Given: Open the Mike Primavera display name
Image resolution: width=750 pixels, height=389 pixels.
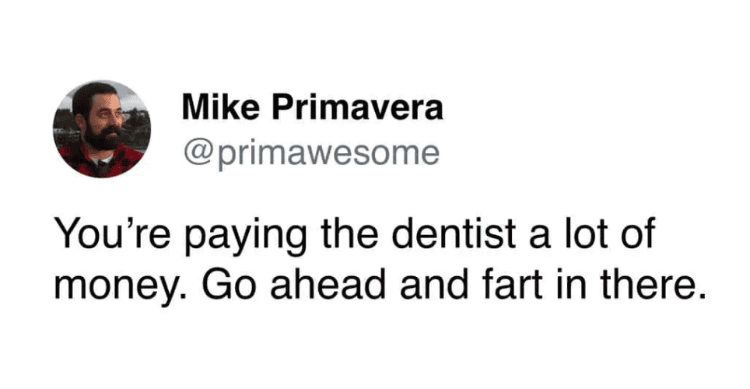Looking at the screenshot, I should tap(312, 108).
